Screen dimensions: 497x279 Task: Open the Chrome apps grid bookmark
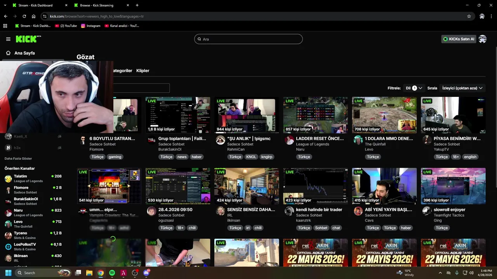[5, 26]
